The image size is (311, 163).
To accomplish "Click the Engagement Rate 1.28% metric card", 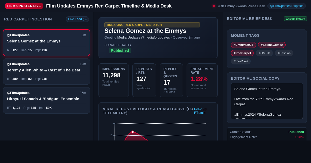I will [202, 80].
